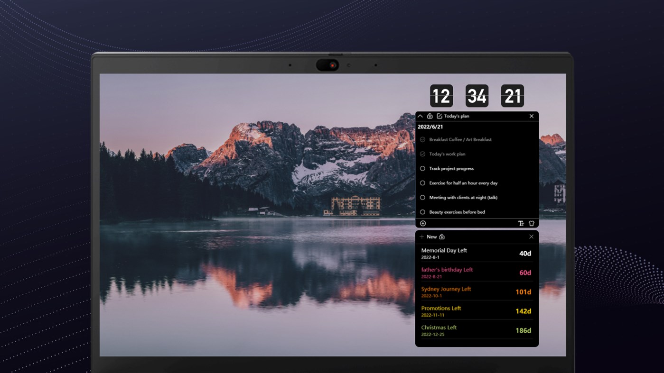Check off Exercise for half an hour
This screenshot has height=373, width=664.
coord(422,183)
